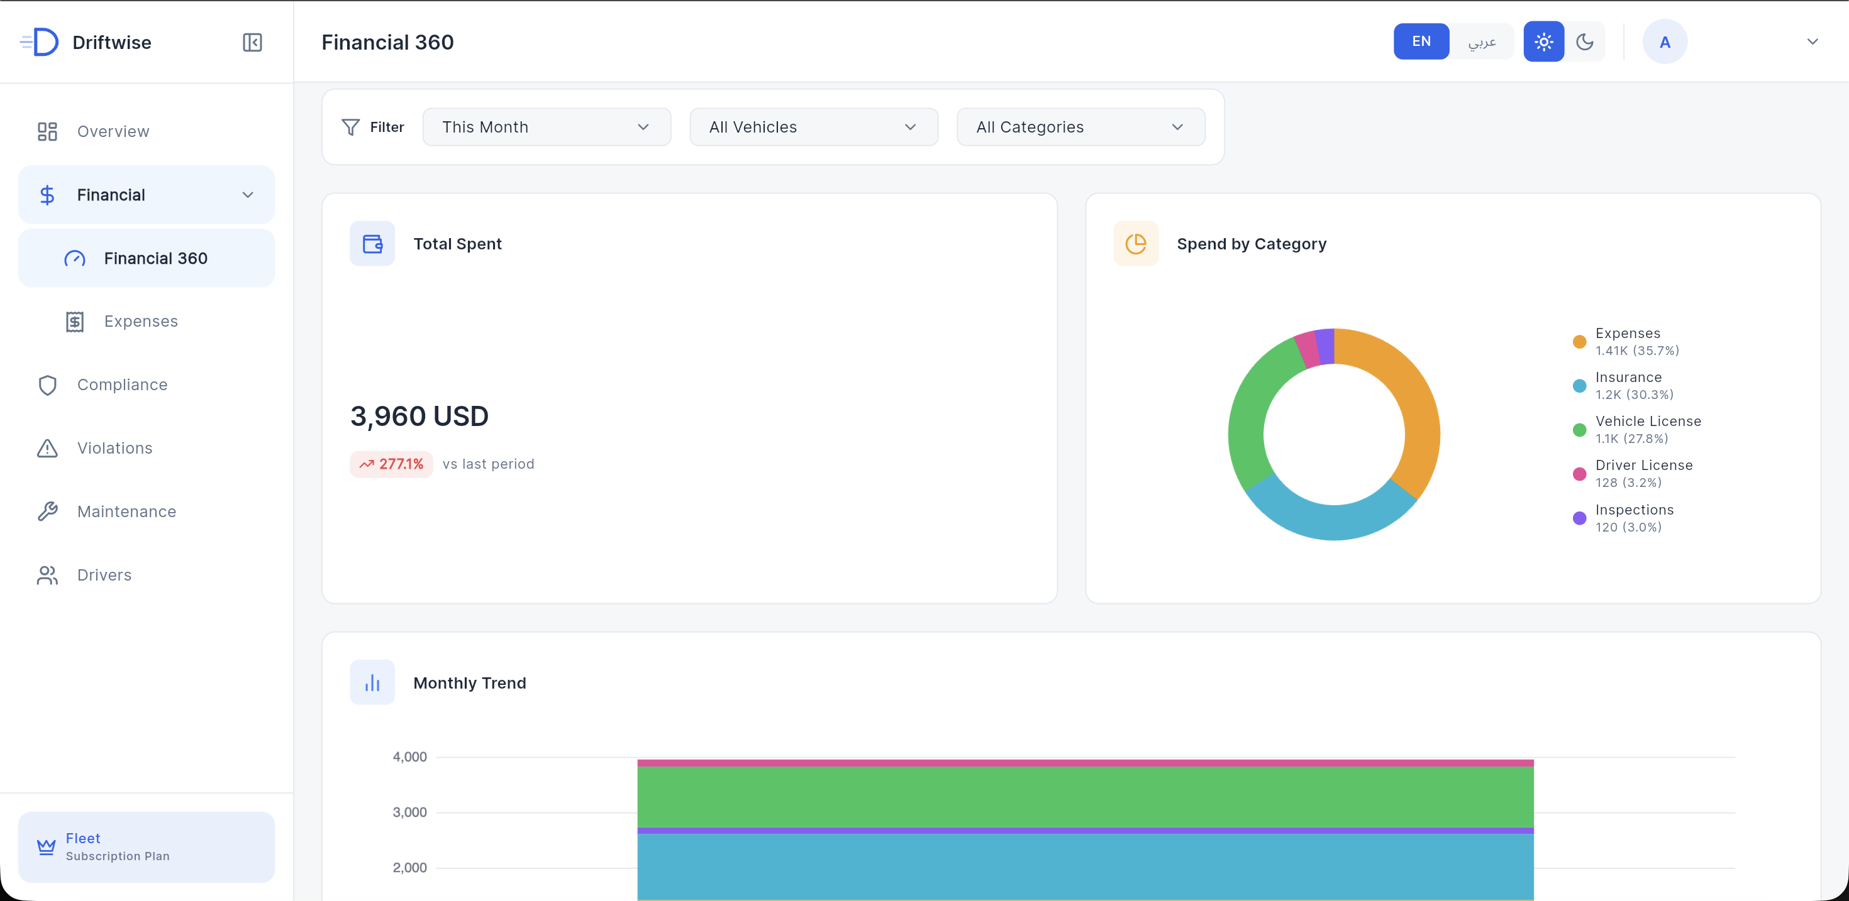Open the Drivers section icon
This screenshot has width=1849, height=901.
(47, 575)
